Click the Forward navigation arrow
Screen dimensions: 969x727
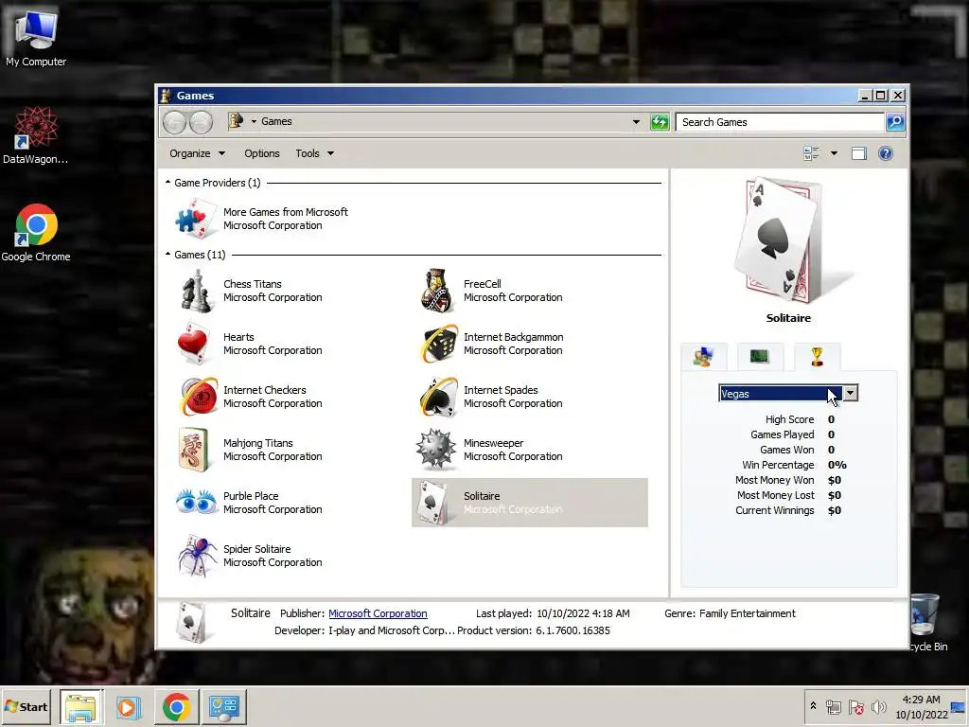(x=201, y=122)
